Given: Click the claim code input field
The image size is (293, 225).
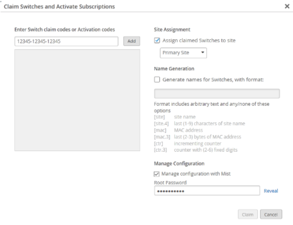Looking at the screenshot, I should click(66, 41).
